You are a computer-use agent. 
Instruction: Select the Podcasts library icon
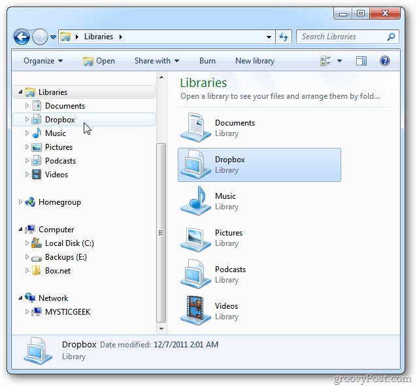point(195,274)
